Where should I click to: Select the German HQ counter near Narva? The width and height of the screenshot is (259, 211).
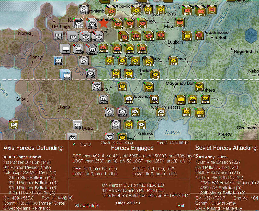point(59,36)
